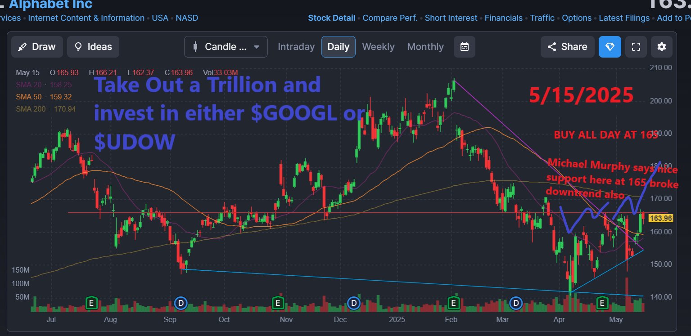Open the Draw tool
Image resolution: width=691 pixels, height=336 pixels.
tap(36, 47)
